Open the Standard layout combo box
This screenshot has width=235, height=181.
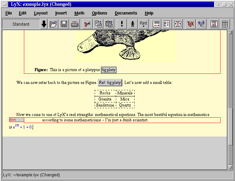(21, 24)
